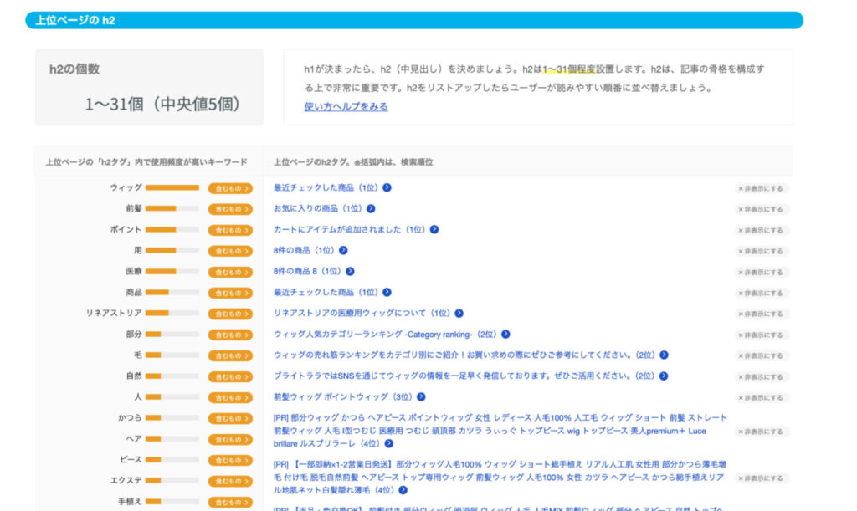Screen dimensions: 857x511
Task: Expand 含むもの for the keyword ヘア
Action: coord(230,439)
